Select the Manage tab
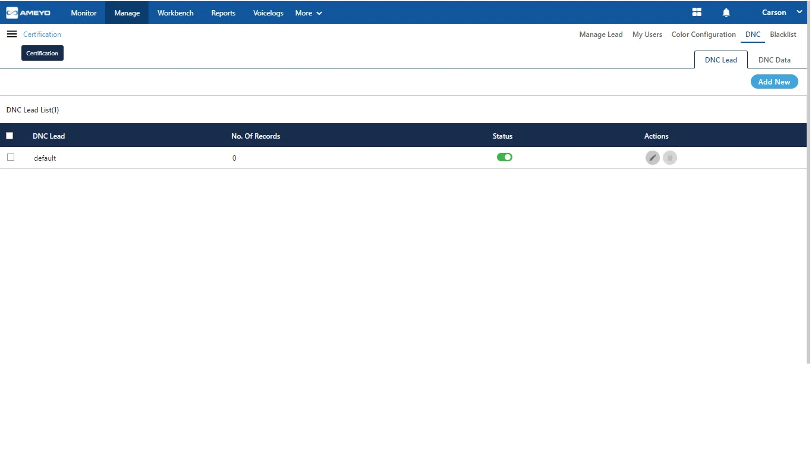The width and height of the screenshot is (812, 457). (127, 13)
